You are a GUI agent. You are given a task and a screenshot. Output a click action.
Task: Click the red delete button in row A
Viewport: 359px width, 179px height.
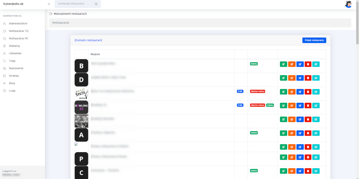tap(308, 133)
